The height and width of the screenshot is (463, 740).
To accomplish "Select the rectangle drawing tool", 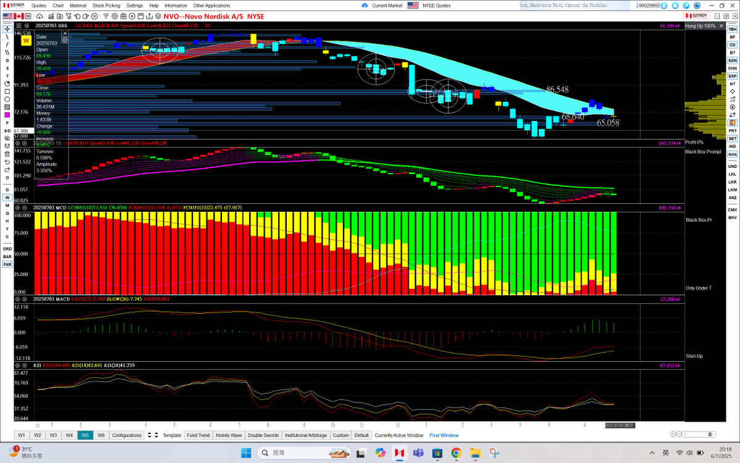I will 7,91.
